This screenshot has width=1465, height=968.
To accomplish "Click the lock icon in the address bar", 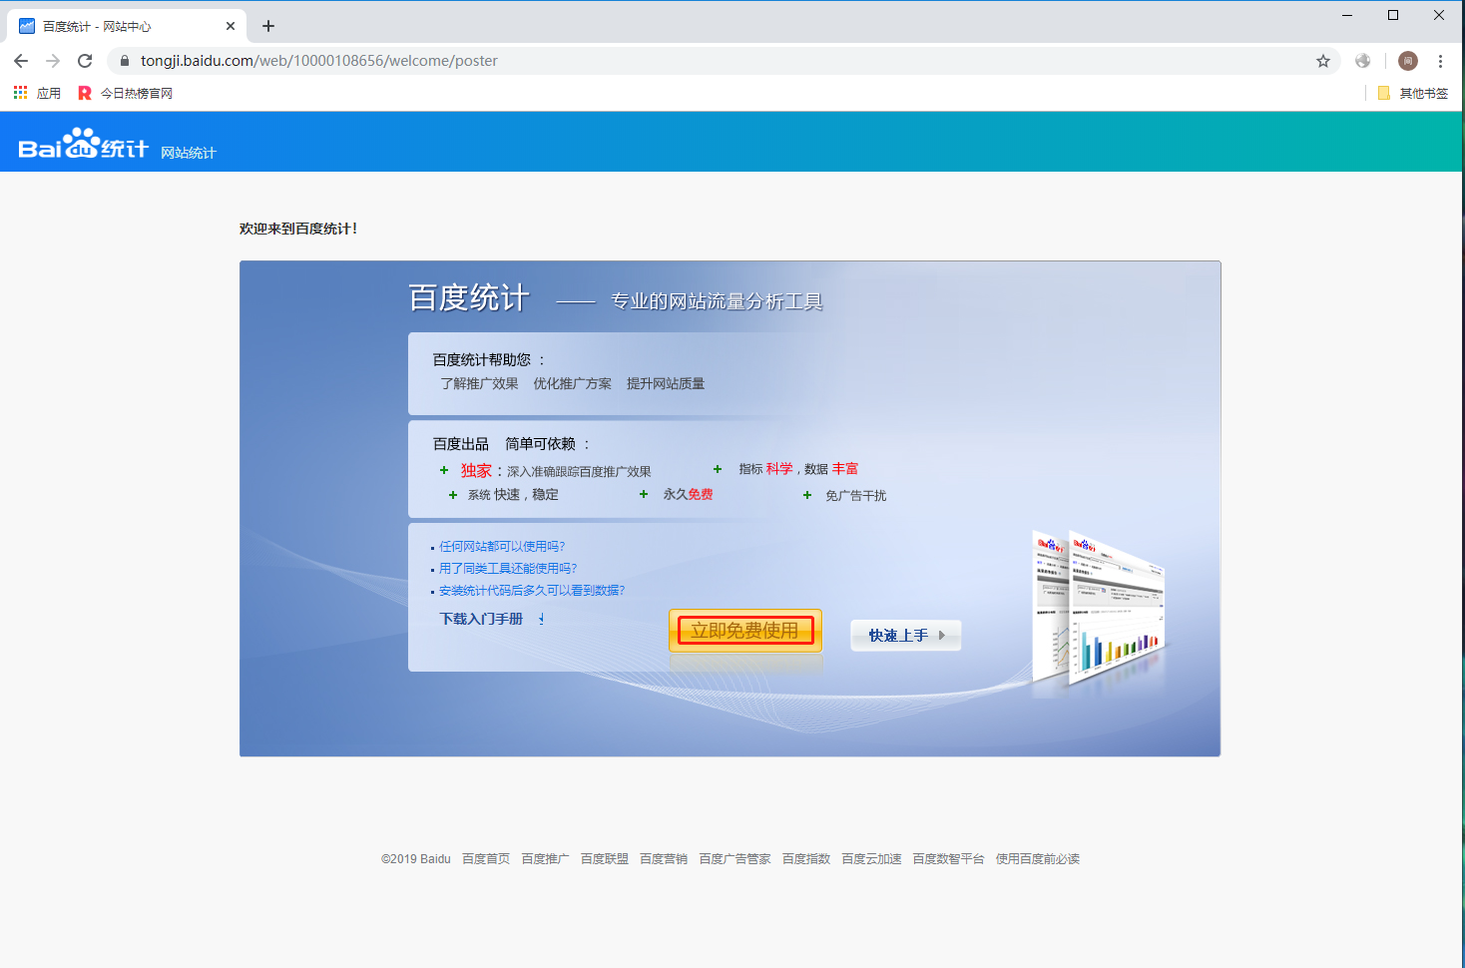I will (x=125, y=61).
